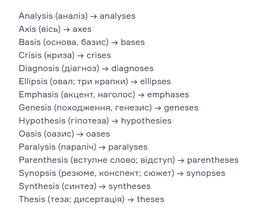Click the word 'Synopsis'

tap(37, 173)
